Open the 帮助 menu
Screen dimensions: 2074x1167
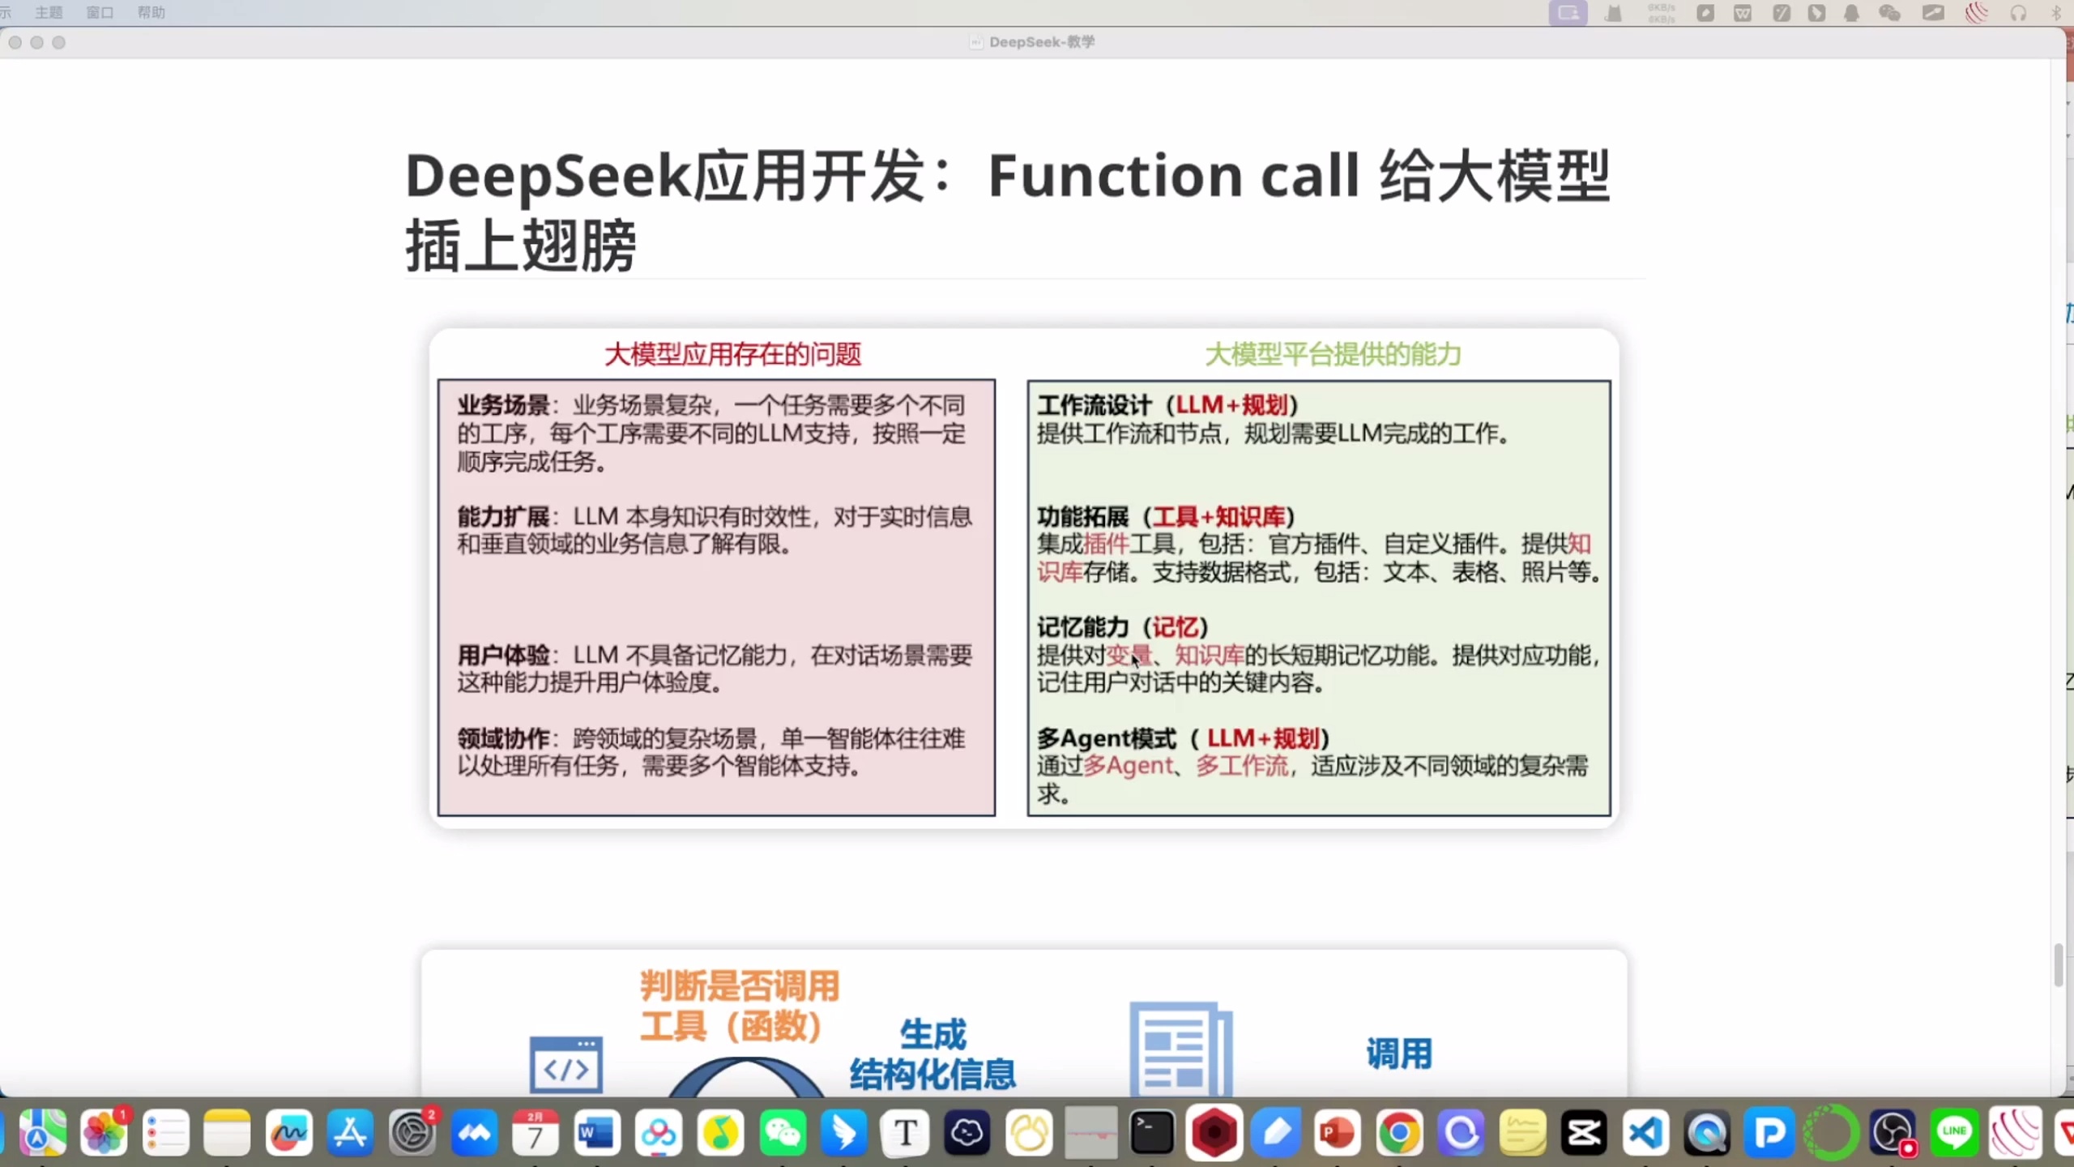[x=150, y=12]
